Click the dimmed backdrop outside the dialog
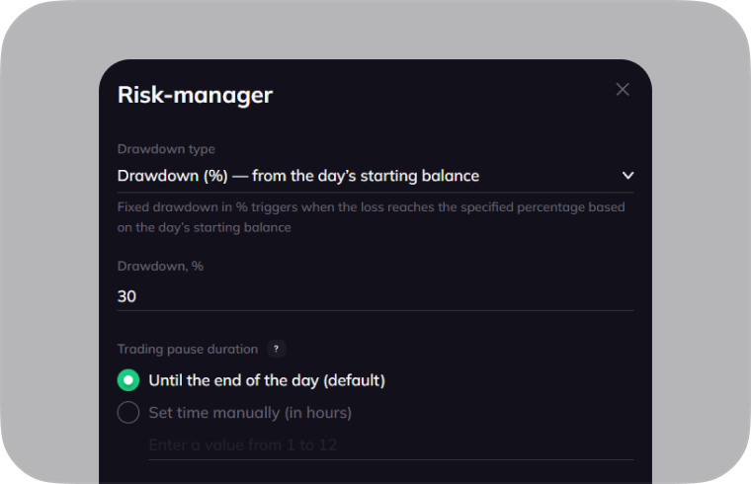The image size is (751, 484). [49, 247]
